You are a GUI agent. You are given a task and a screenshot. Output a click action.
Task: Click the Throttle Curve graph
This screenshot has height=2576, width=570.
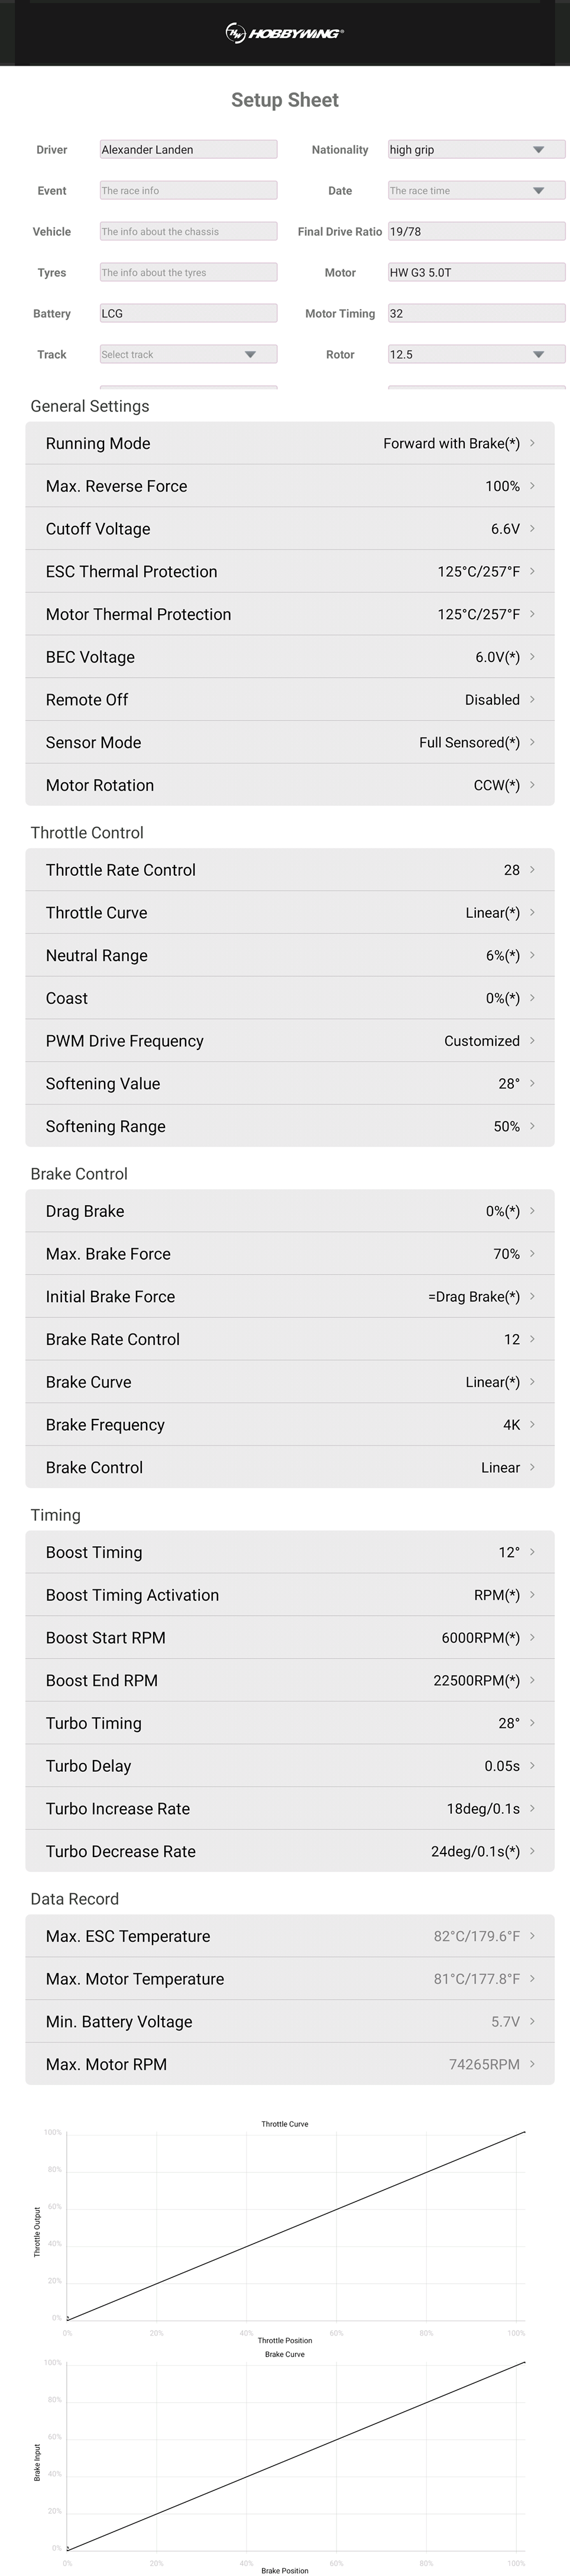294,2225
